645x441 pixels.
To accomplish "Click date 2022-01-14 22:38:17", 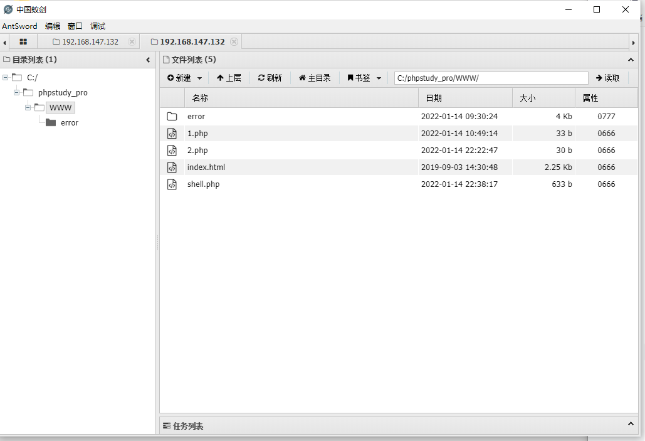I will (x=459, y=184).
